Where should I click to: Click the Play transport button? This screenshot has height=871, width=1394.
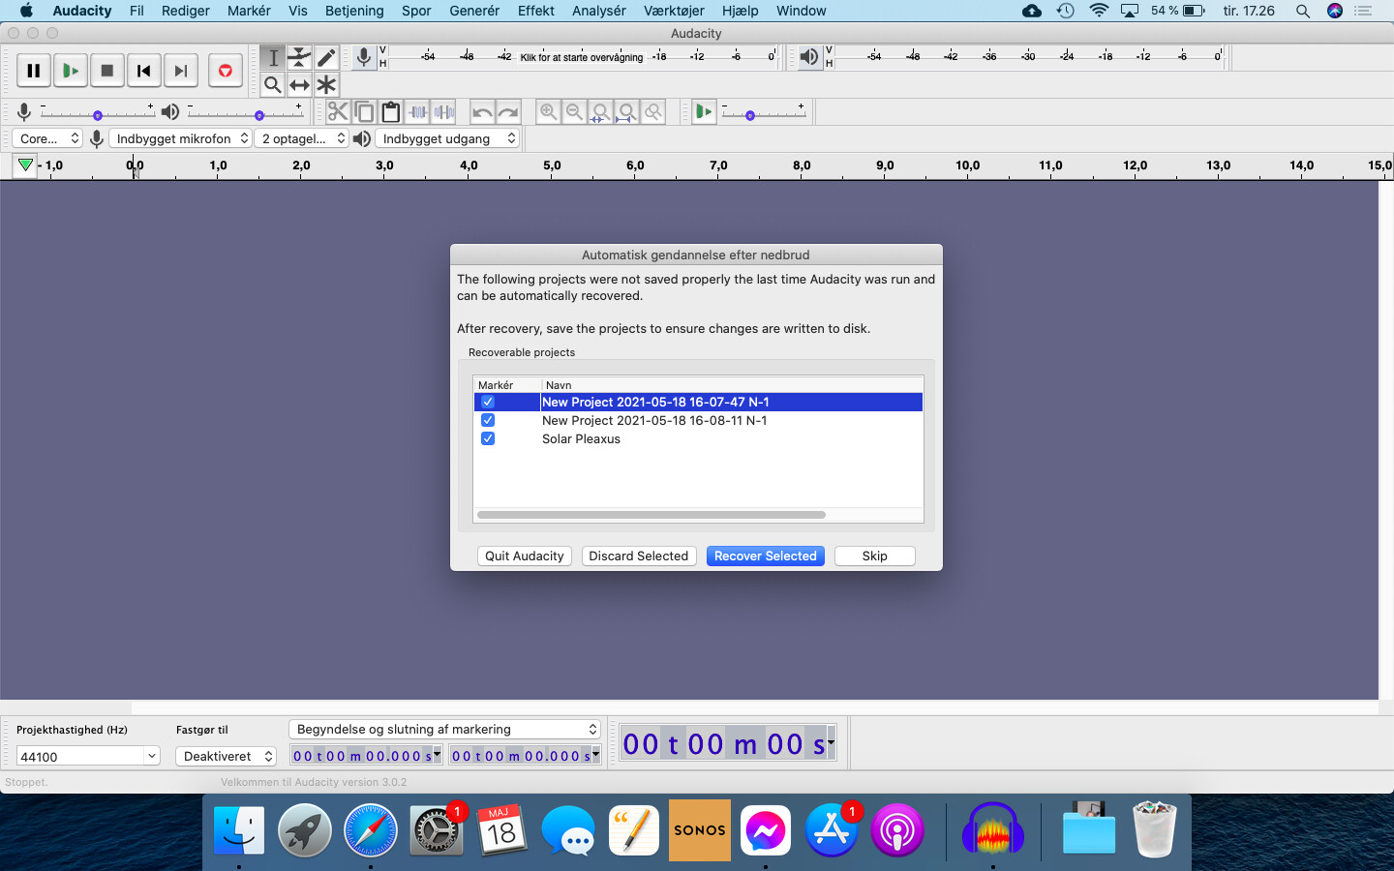point(71,71)
